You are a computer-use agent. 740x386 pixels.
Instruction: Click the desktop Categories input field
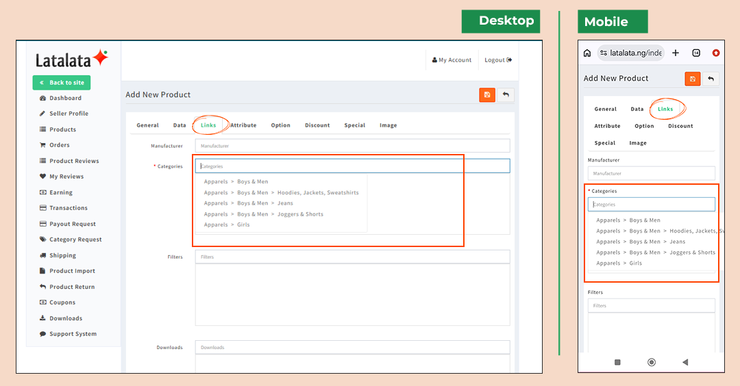coord(353,166)
